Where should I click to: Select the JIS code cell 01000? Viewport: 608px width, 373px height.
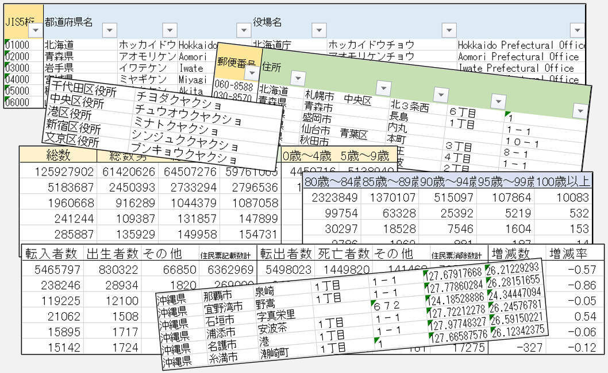coord(18,45)
